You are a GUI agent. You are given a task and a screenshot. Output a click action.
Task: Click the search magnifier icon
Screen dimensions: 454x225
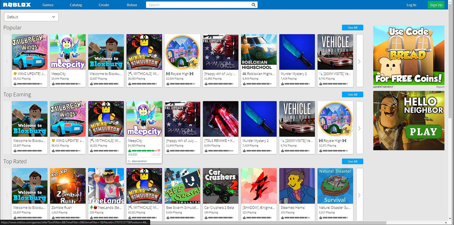coord(254,5)
